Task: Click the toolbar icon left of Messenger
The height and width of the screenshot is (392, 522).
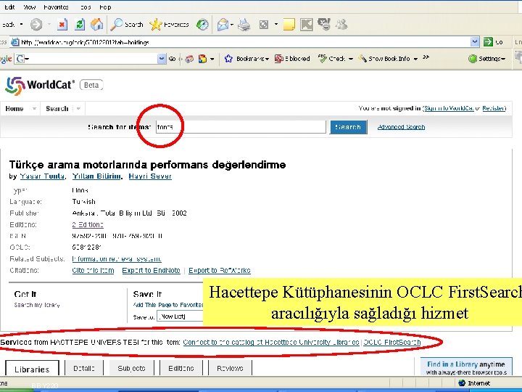Action: pos(324,25)
